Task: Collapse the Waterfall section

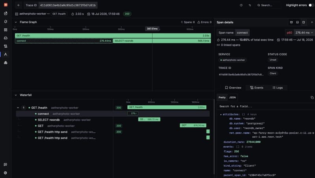Action: click(x=16, y=95)
